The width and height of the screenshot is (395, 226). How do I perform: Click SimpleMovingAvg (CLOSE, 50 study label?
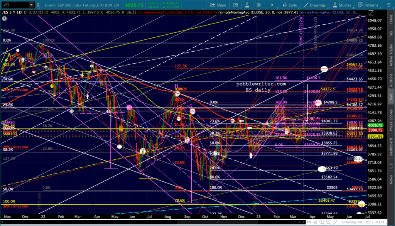(x=330, y=12)
